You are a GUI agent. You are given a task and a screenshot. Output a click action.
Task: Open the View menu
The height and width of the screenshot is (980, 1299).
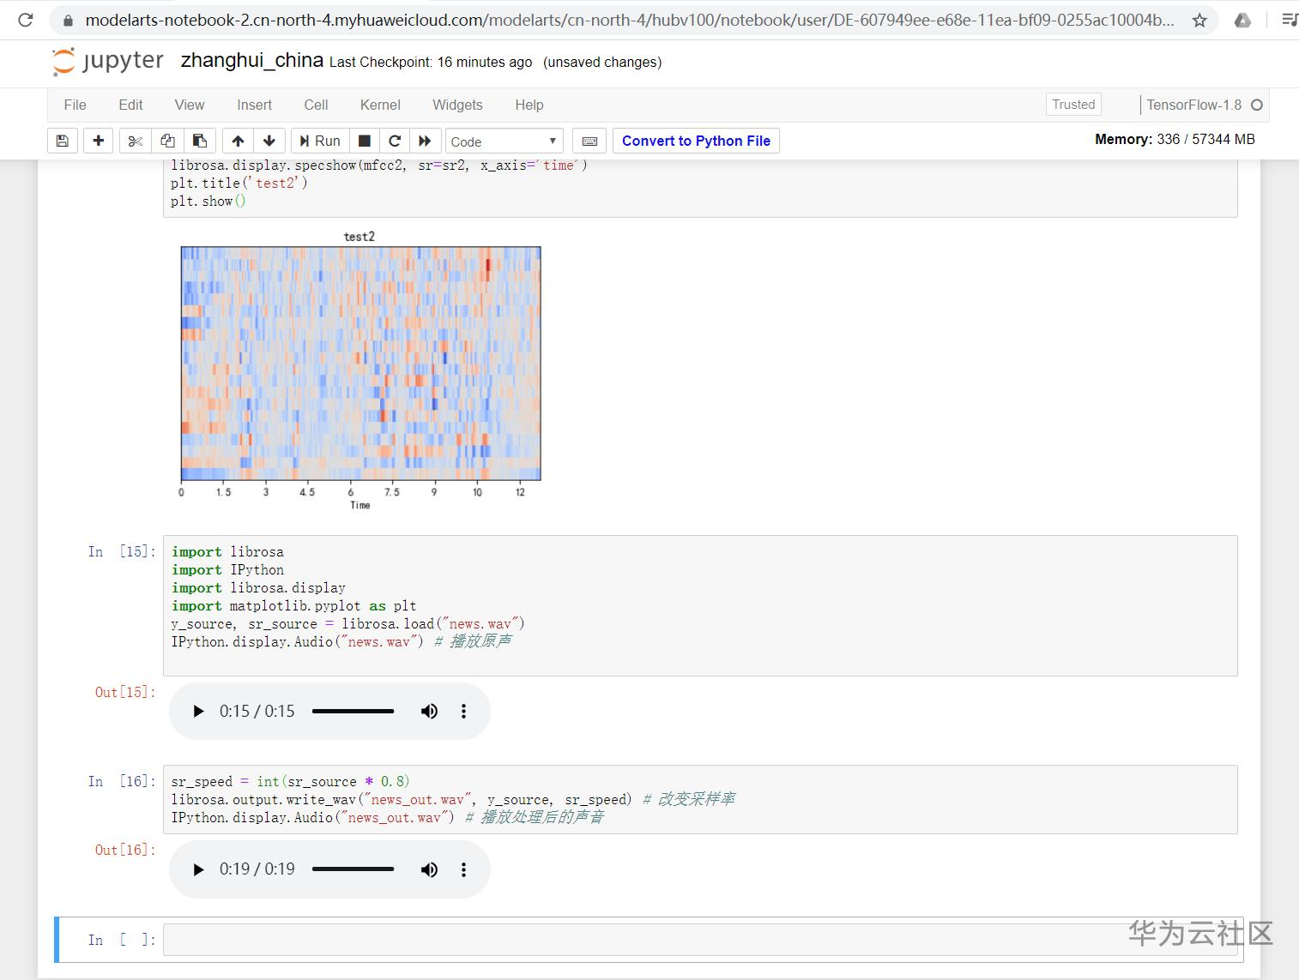tap(190, 105)
